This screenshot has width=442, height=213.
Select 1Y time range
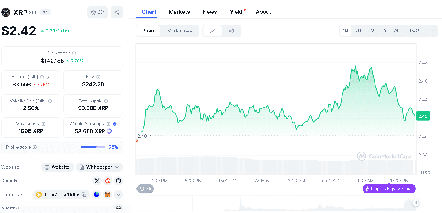click(384, 31)
